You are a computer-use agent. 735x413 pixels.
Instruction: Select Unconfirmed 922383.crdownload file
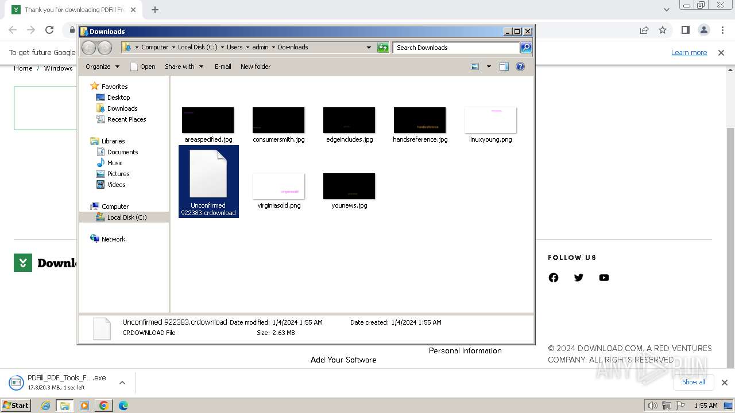pyautogui.click(x=208, y=181)
